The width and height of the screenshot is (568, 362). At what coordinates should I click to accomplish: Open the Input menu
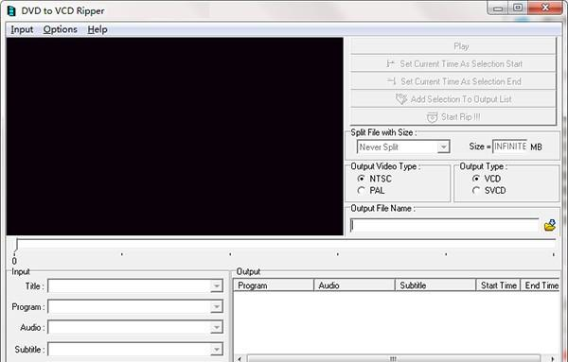pos(22,29)
